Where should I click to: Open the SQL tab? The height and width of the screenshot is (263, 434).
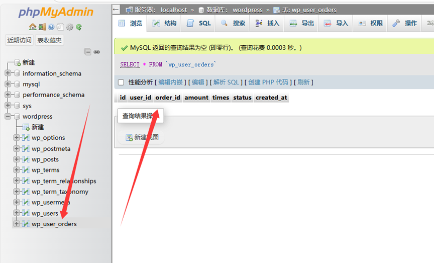[198, 23]
